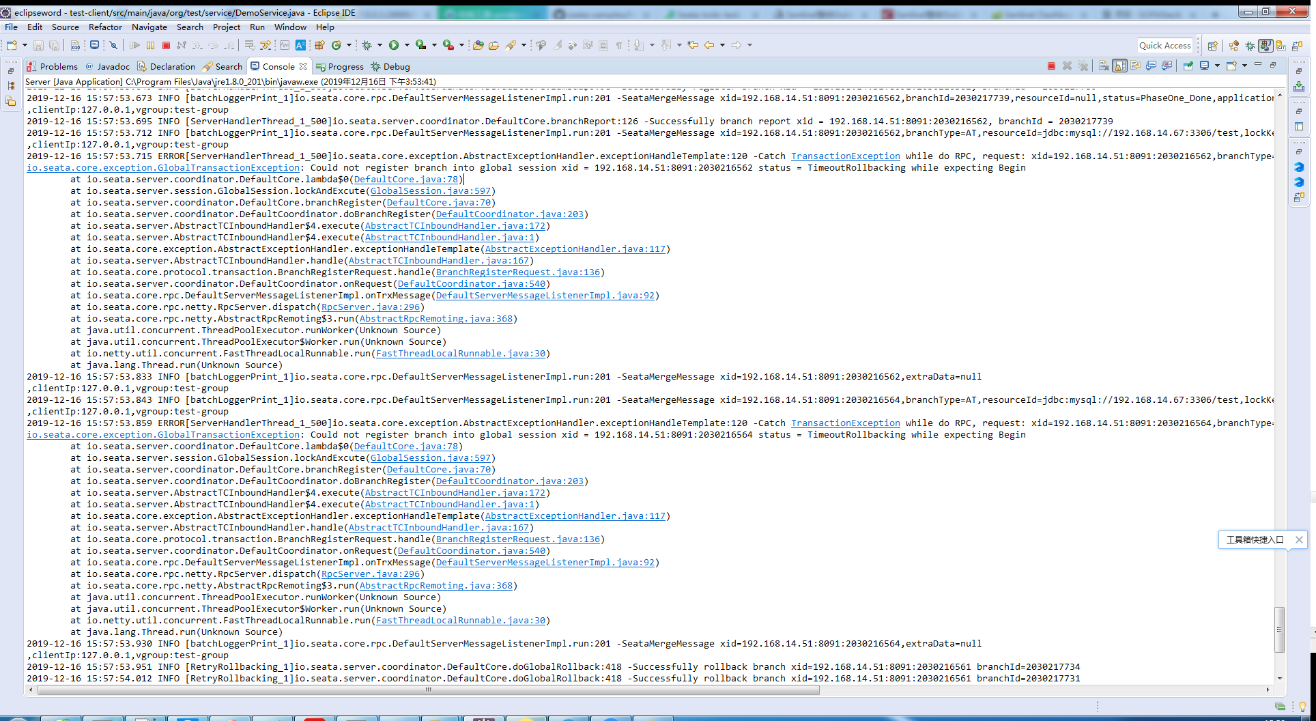Open the Debug configurations dropdown arrow
This screenshot has width=1316, height=721.
[380, 45]
